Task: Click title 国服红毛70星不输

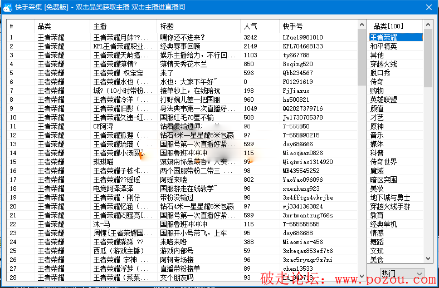Action: [x=187, y=118]
